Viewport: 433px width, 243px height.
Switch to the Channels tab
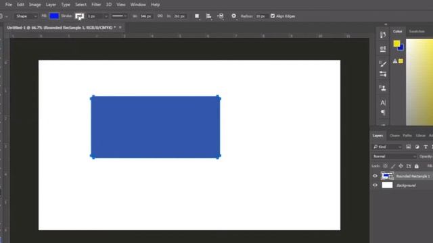[394, 136]
